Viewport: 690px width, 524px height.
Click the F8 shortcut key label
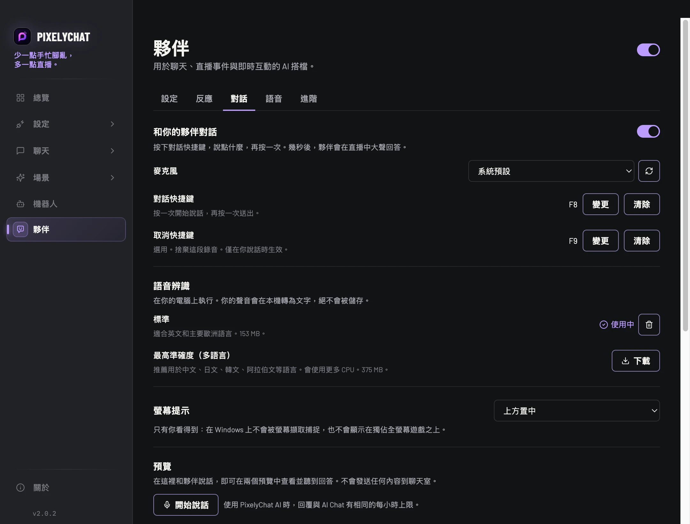[573, 204]
